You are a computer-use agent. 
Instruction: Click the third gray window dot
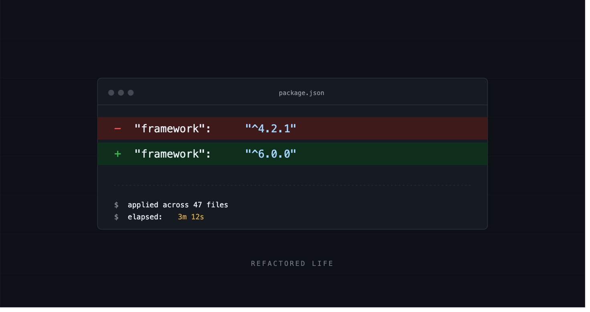131,93
